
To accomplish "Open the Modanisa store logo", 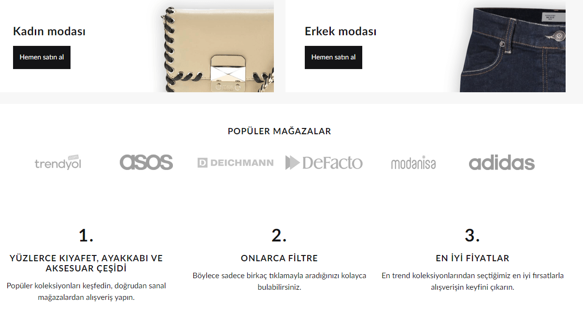I will (x=413, y=163).
